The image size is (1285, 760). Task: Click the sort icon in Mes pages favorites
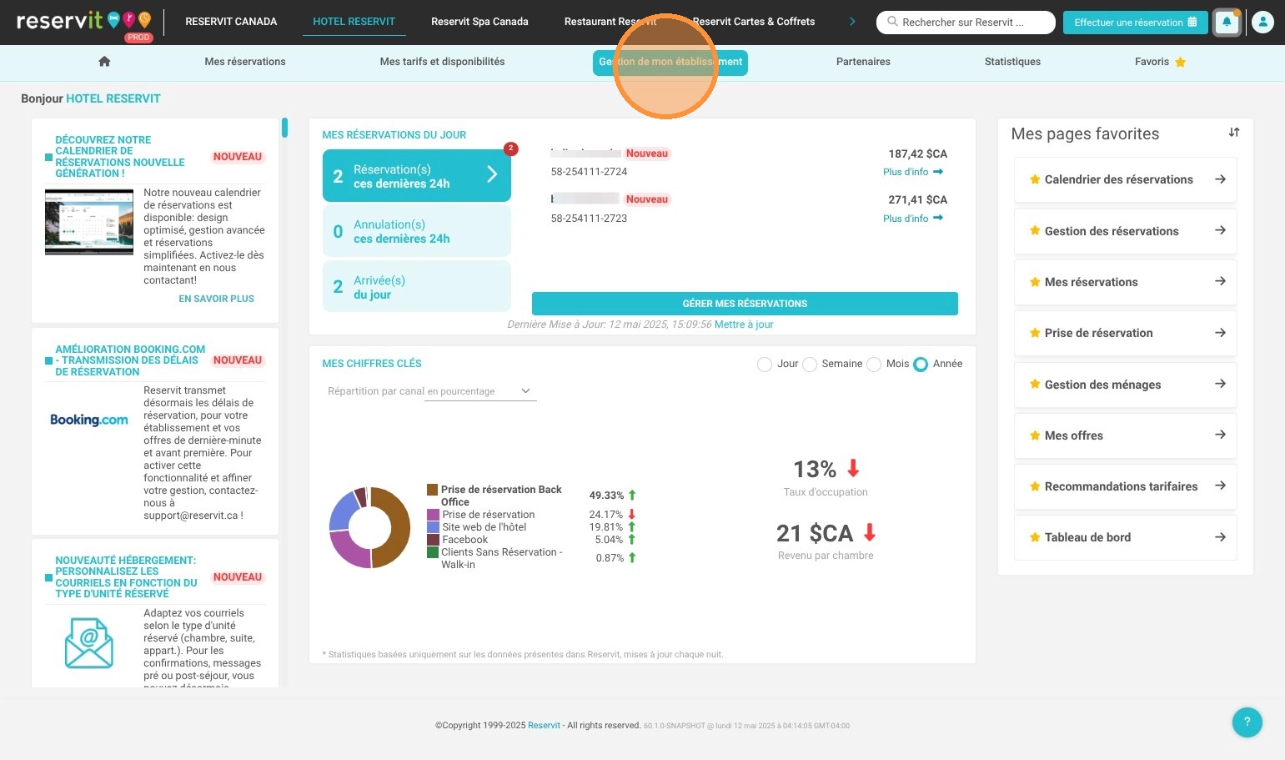pos(1234,133)
